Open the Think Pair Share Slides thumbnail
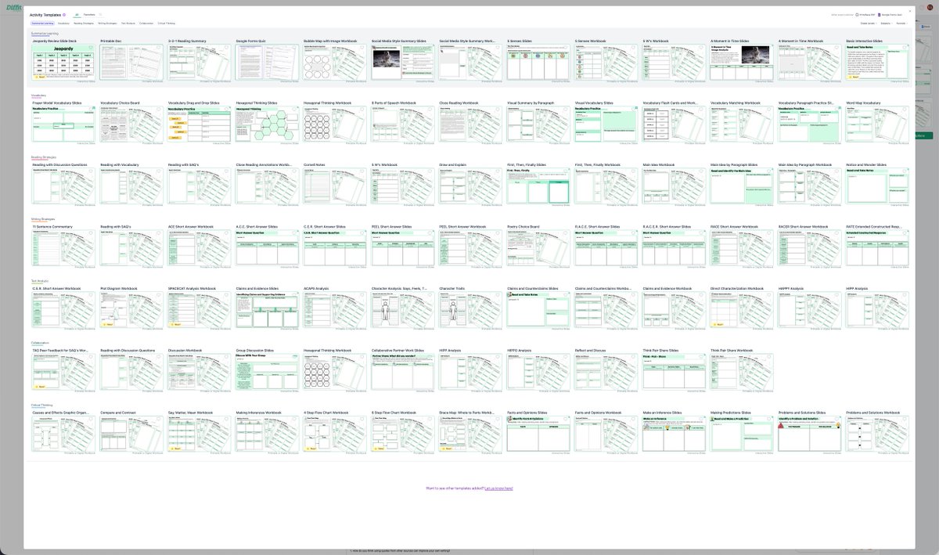The width and height of the screenshot is (939, 555). [675, 373]
